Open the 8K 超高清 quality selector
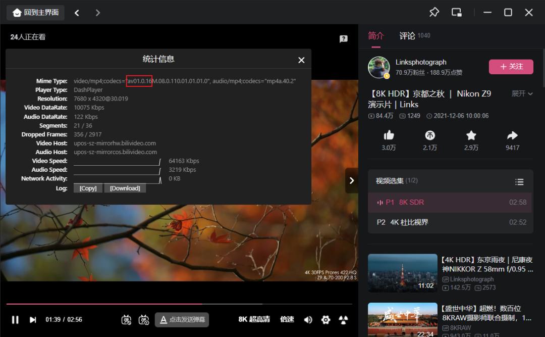The width and height of the screenshot is (545, 337). click(x=254, y=319)
